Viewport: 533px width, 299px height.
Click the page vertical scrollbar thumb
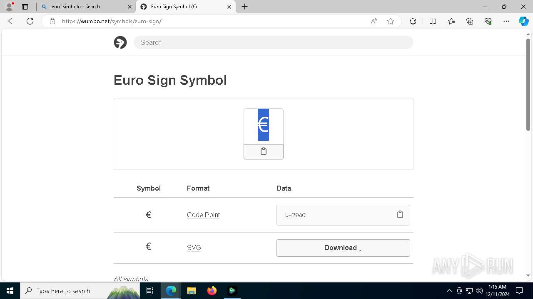[528, 85]
